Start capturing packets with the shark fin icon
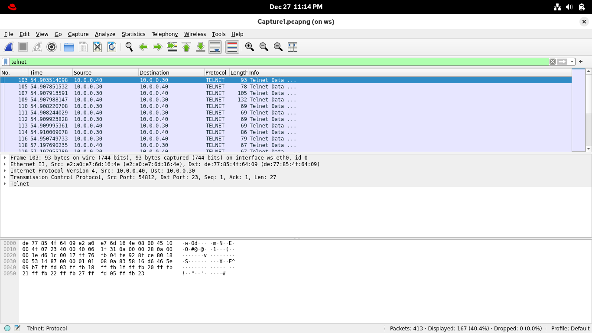Screen dimensions: 592x333 pos(9,47)
